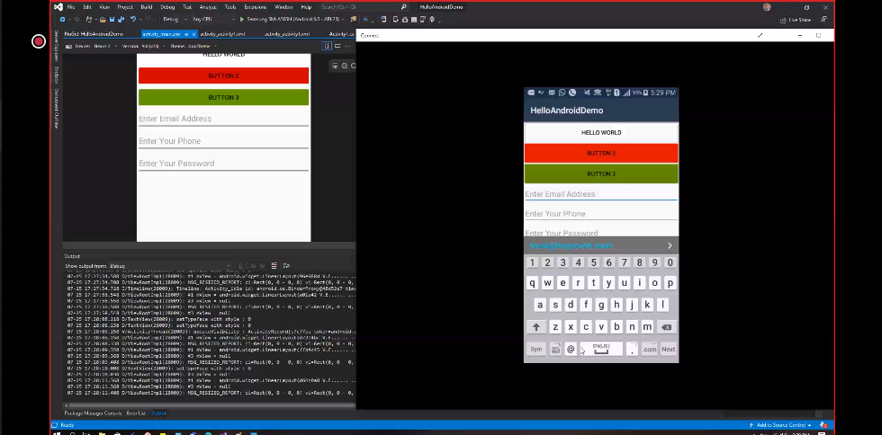Click BUTTON 3 in the designer preview
Screen dimensions: 882x435
pos(223,97)
